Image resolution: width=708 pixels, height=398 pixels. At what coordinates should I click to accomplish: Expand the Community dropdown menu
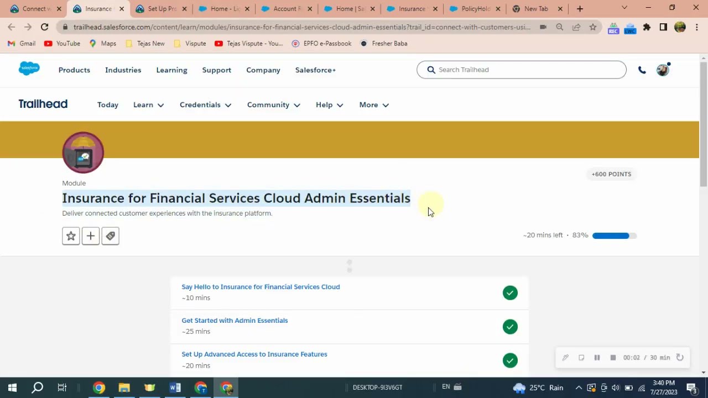coord(274,105)
